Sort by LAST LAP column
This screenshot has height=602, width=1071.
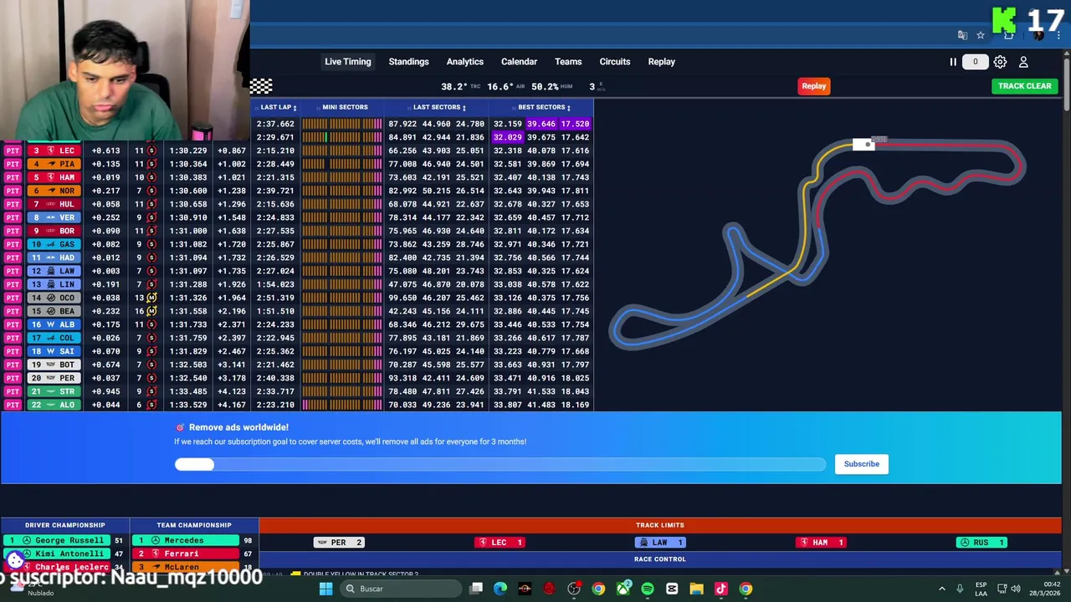click(278, 107)
